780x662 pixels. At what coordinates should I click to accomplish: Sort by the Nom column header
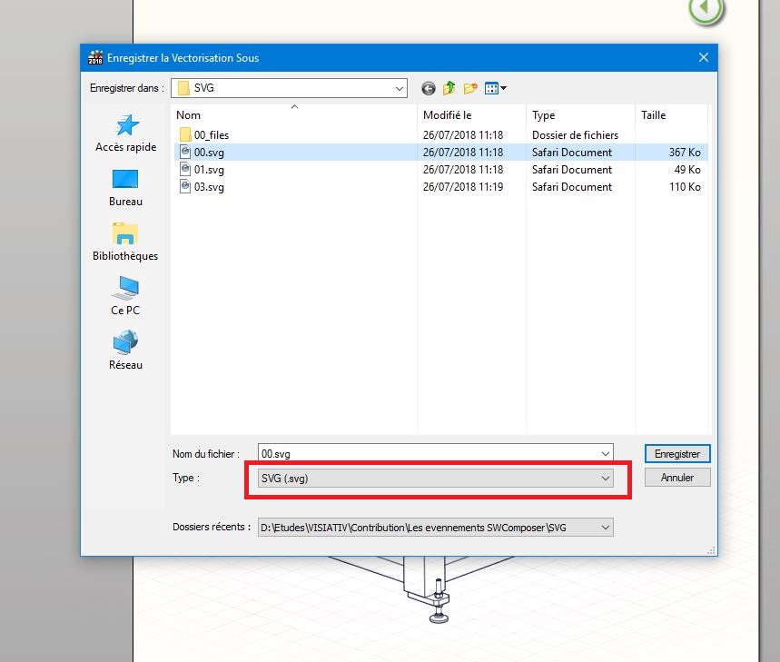pos(189,115)
